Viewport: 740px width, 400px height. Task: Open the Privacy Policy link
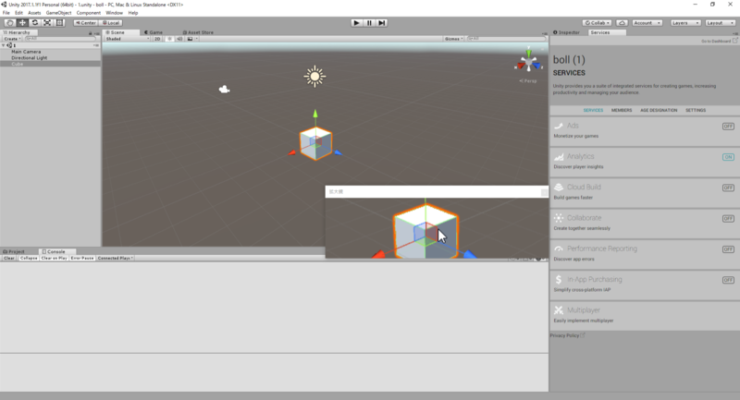tap(567, 335)
